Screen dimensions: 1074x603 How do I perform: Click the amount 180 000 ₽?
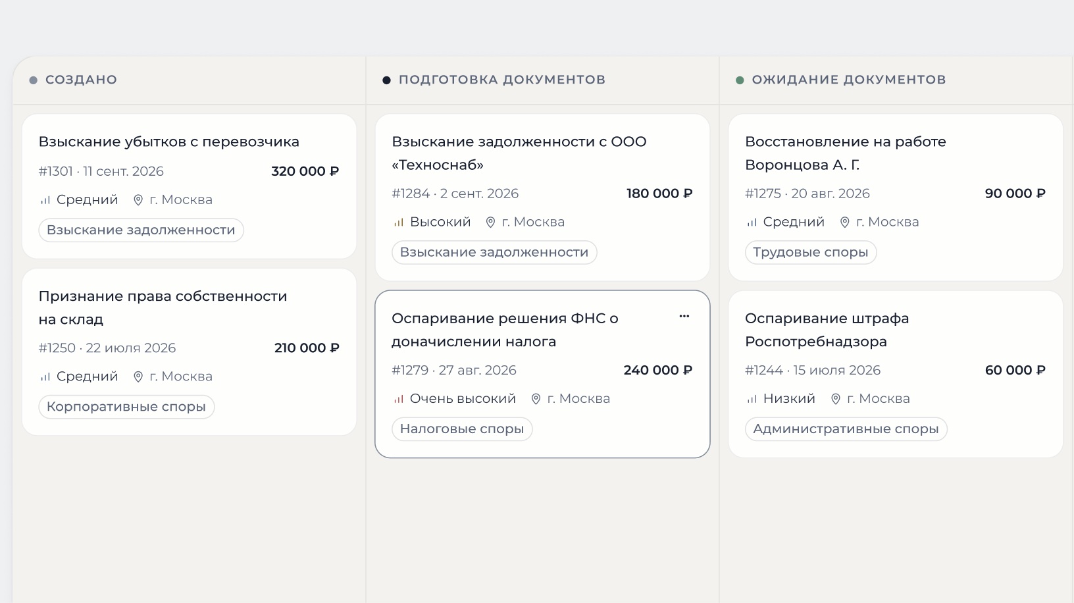click(659, 194)
